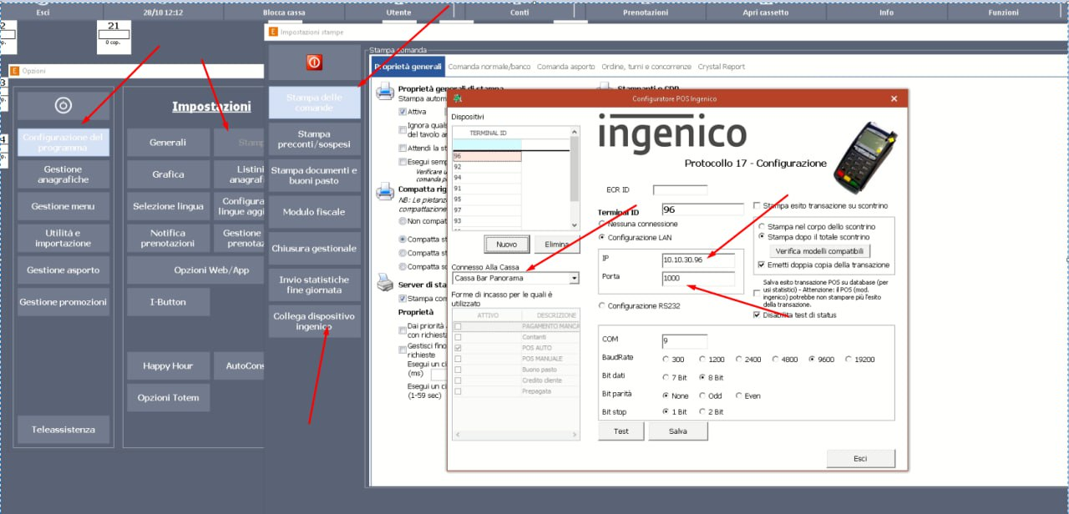Select the 19200 BaudRate option
The width and height of the screenshot is (1069, 514).
(849, 360)
